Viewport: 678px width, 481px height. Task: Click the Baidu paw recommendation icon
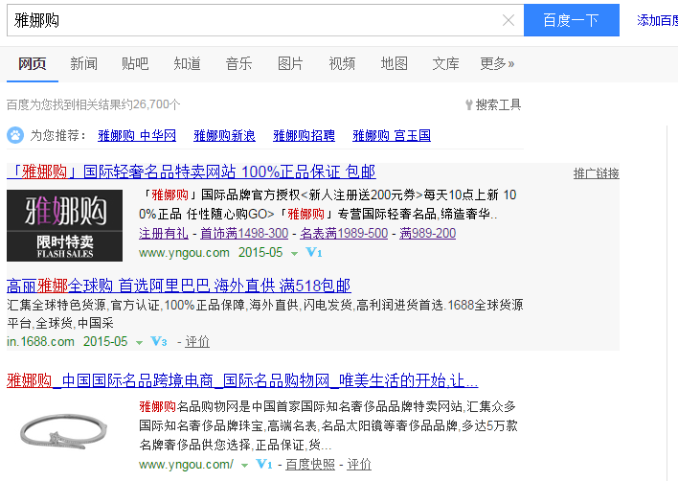click(15, 135)
